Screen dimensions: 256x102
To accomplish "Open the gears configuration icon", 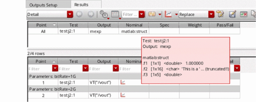I will tap(104, 15).
